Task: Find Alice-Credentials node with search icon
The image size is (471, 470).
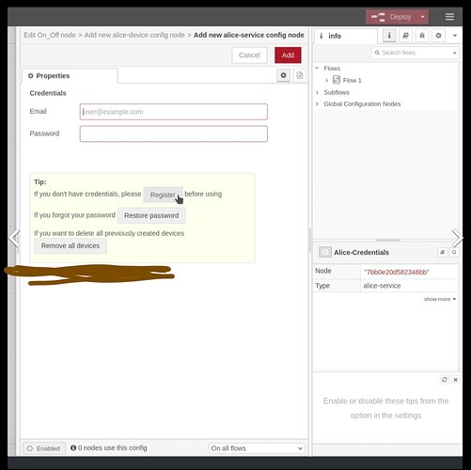Action: coord(454,252)
